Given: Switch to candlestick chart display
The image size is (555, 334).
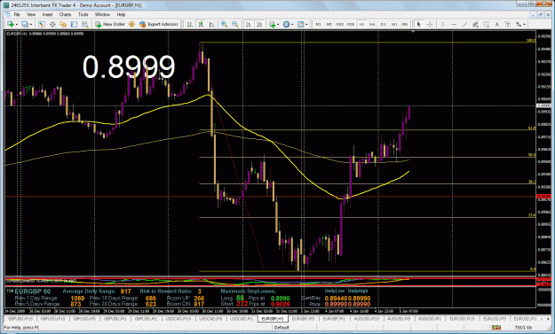Looking at the screenshot, I should 201,24.
